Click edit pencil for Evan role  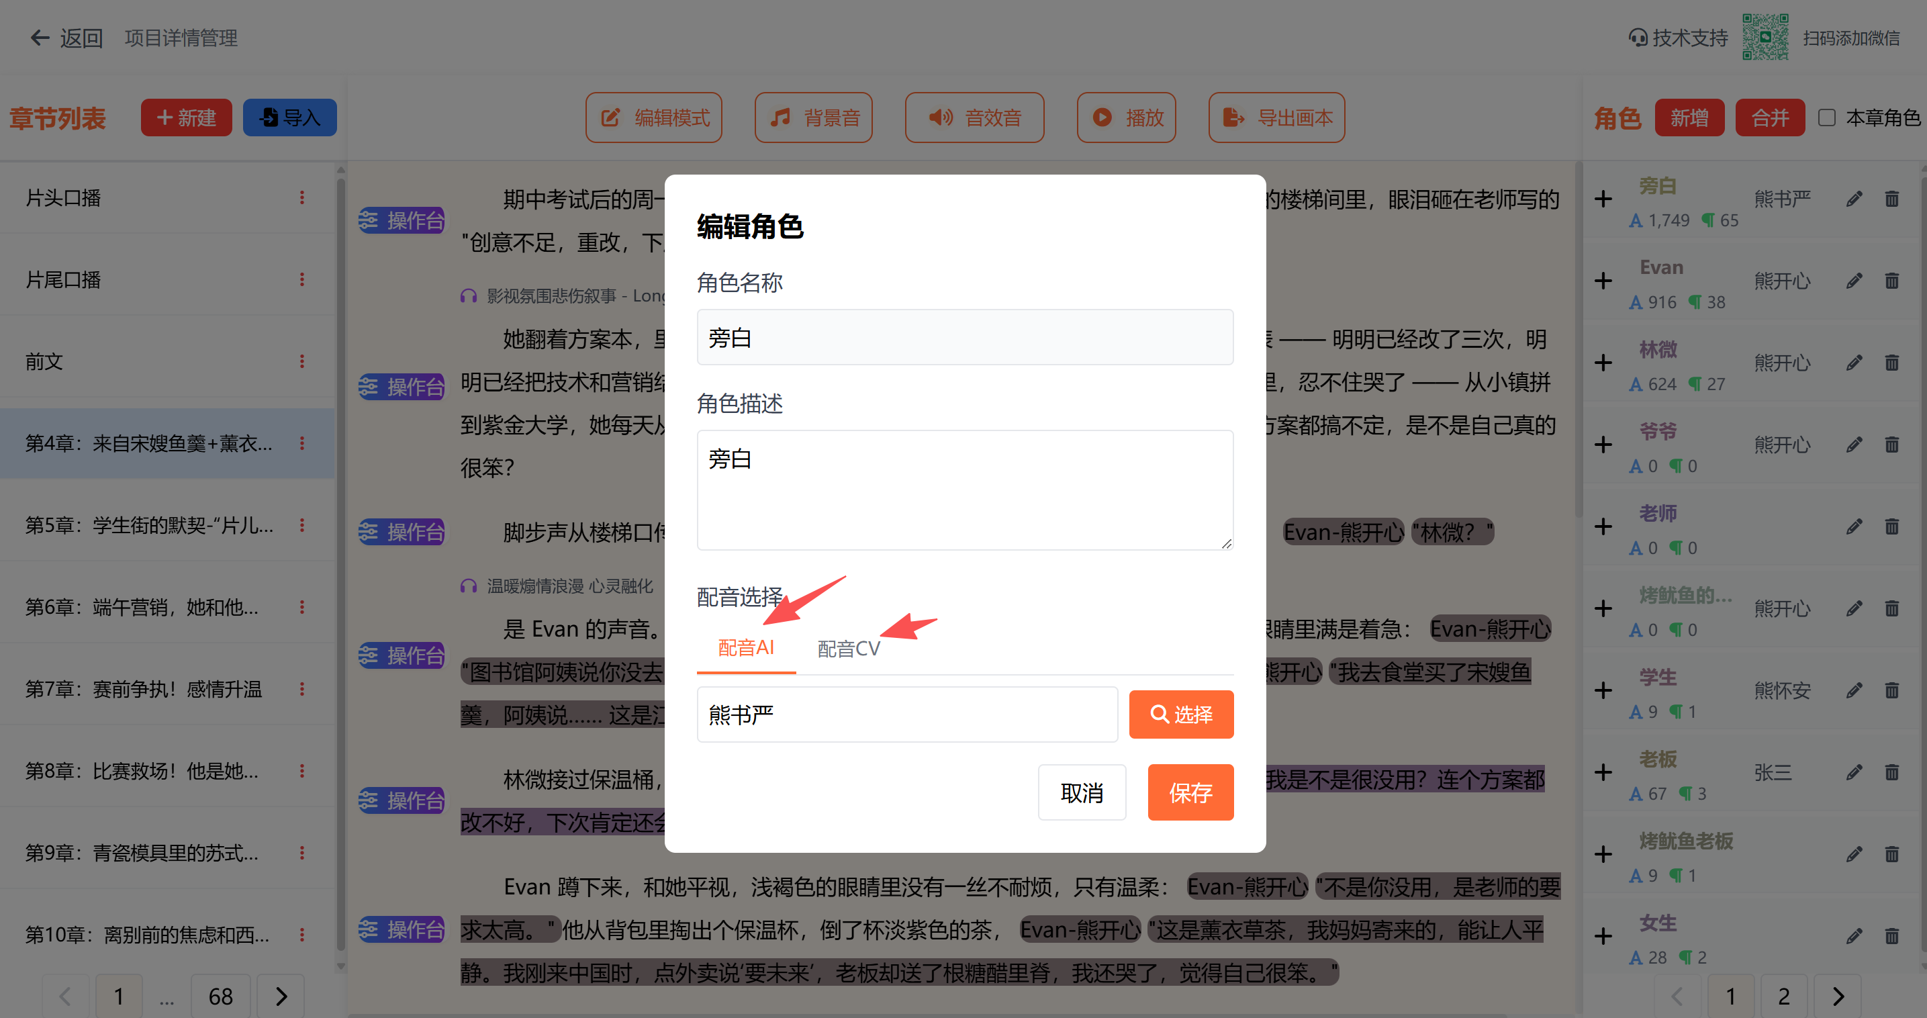(x=1854, y=281)
